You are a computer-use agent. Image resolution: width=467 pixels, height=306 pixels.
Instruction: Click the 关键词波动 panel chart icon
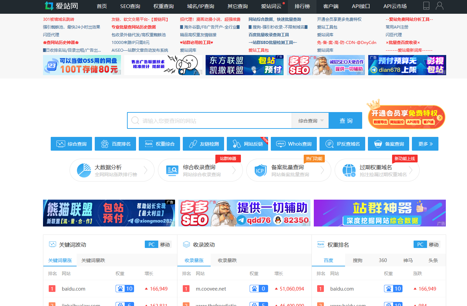coord(52,244)
